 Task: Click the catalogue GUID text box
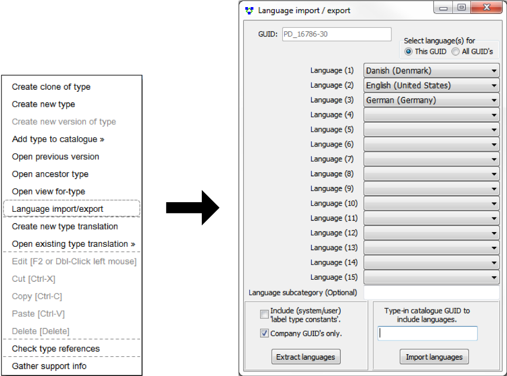point(427,333)
